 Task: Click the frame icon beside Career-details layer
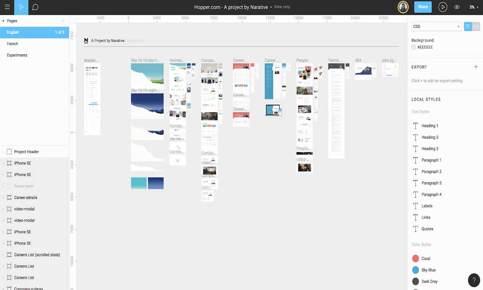click(8, 197)
